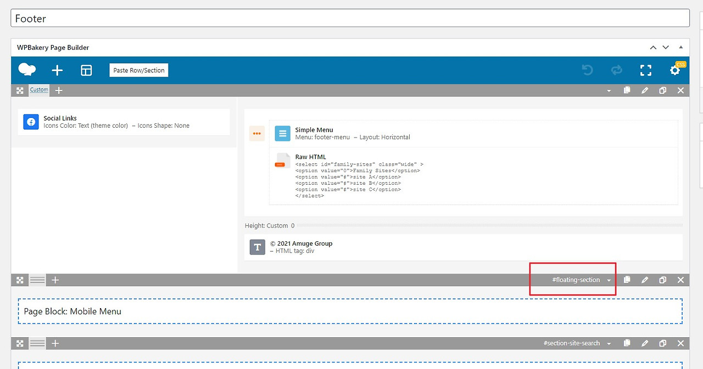703x369 pixels.
Task: Open column layout of the section-site-search row
Action: [x=37, y=343]
